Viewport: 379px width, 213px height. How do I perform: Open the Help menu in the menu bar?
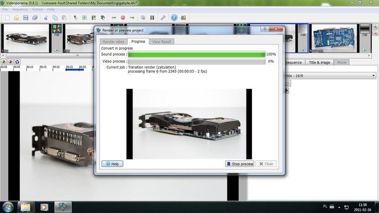point(51,9)
